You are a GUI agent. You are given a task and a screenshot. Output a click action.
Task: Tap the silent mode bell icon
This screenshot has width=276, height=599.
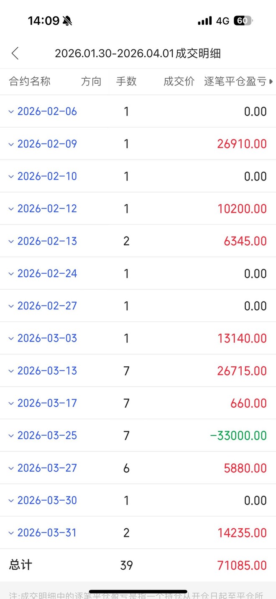coord(67,21)
